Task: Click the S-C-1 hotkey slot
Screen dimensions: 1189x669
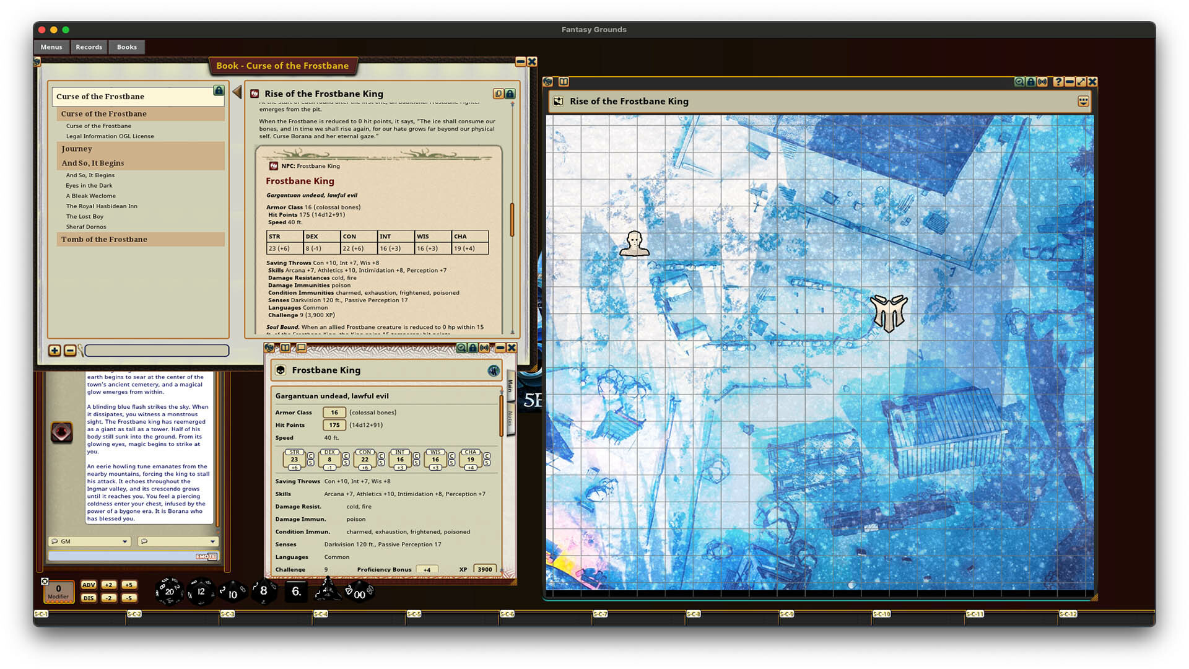Action: pyautogui.click(x=41, y=613)
